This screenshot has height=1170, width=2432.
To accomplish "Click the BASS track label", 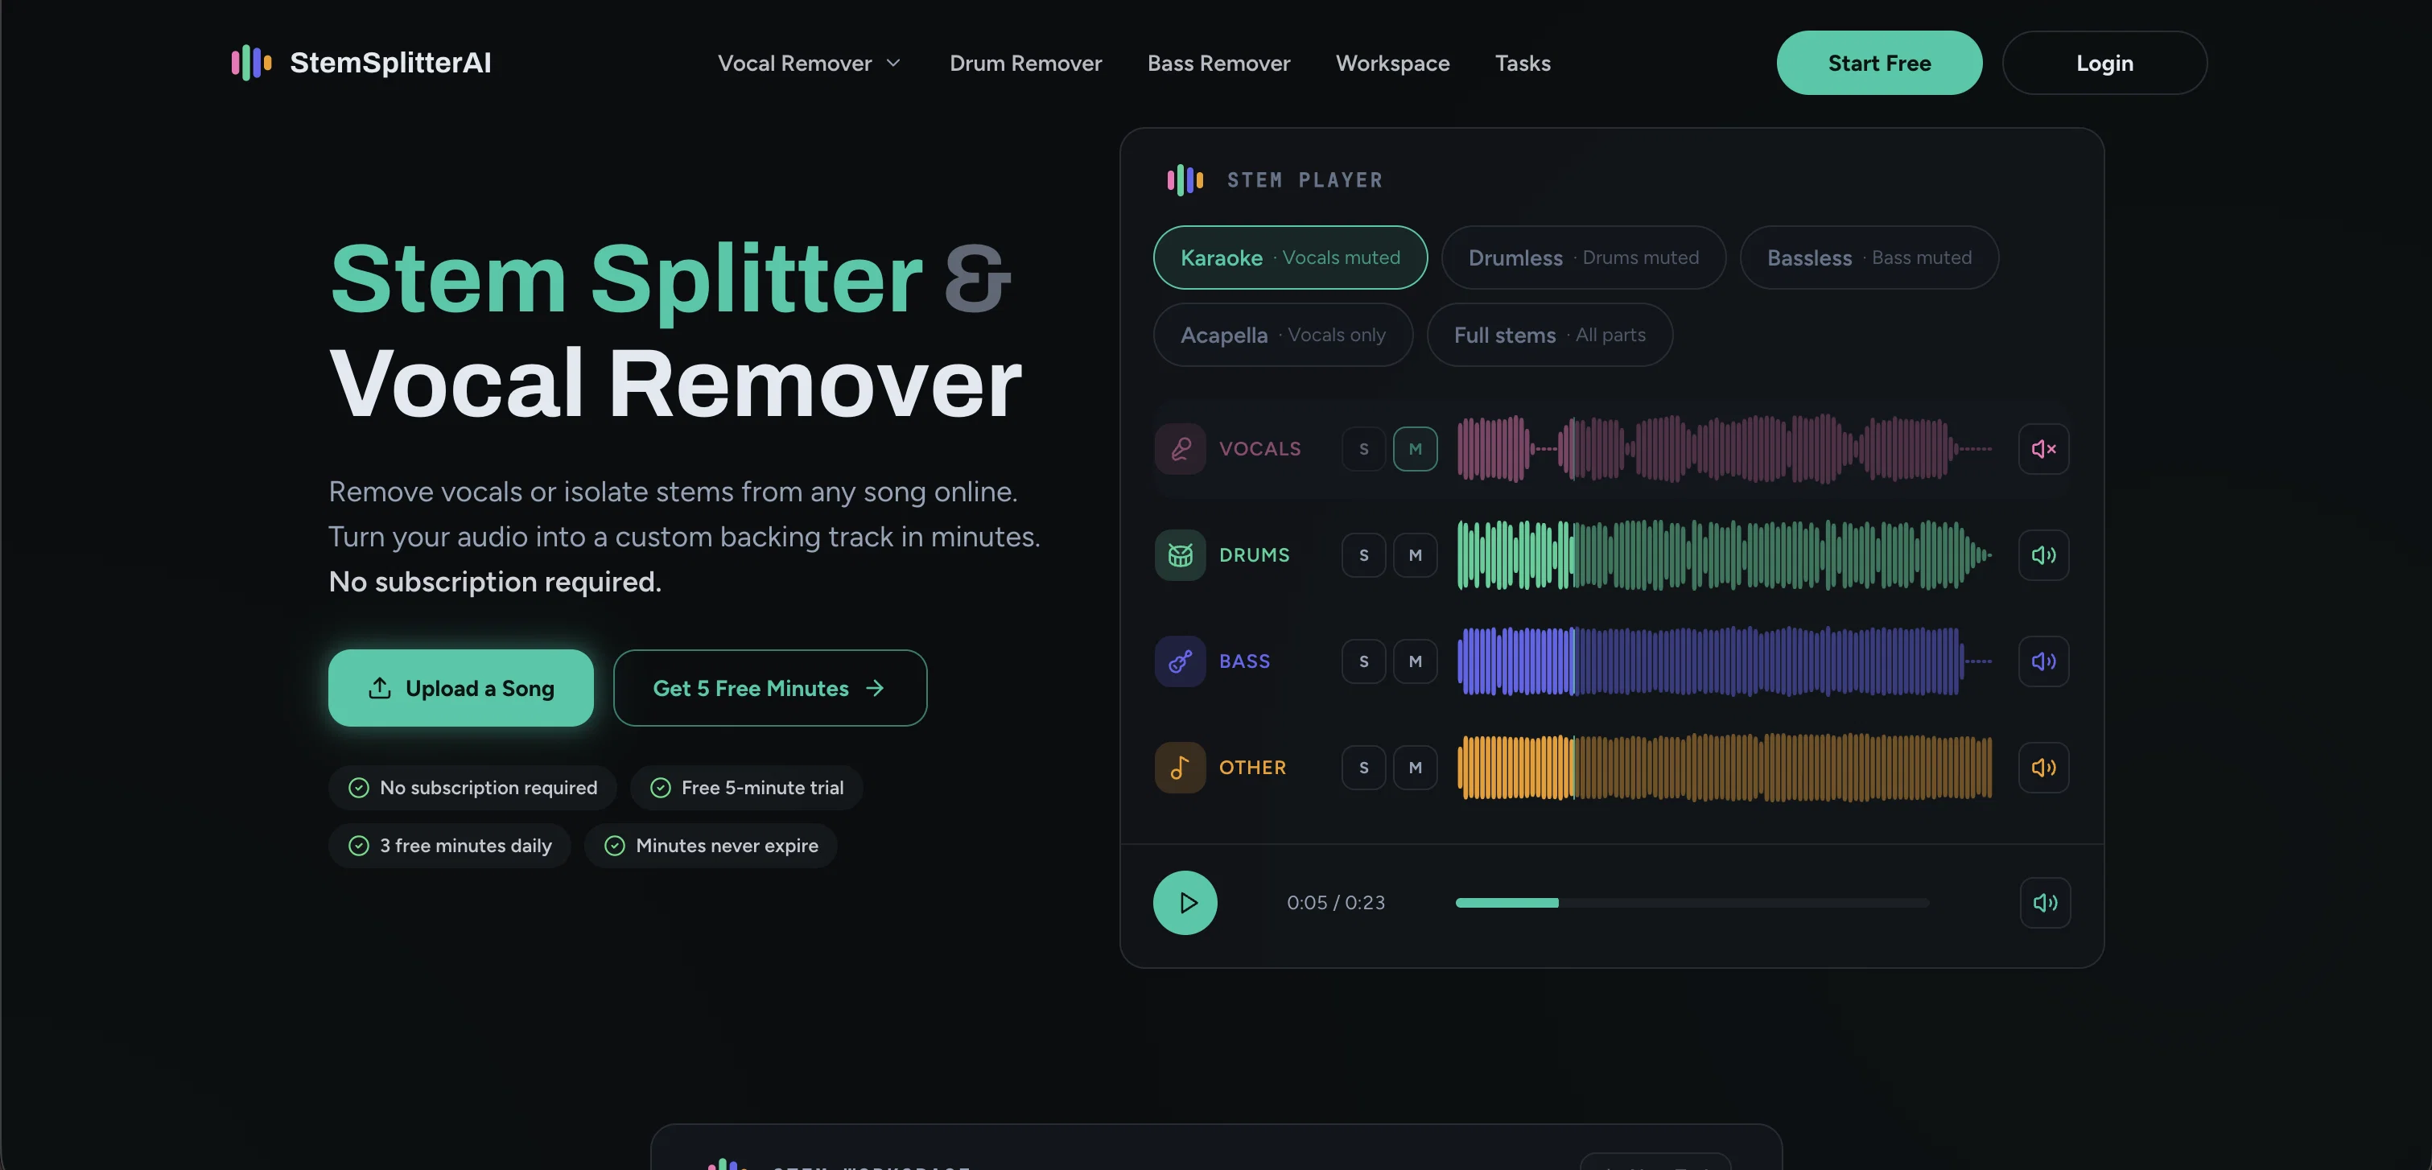I will [1244, 661].
